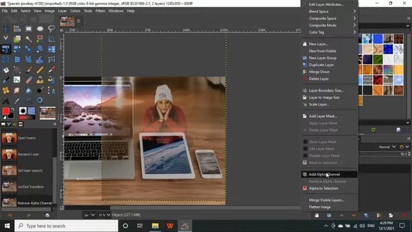Choose New from Visible
The image size is (412, 232).
click(330, 51)
